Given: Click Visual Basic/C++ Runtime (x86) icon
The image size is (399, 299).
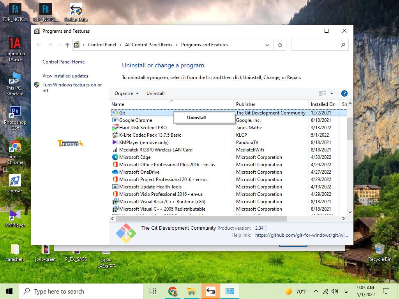Looking at the screenshot, I should tap(115, 201).
